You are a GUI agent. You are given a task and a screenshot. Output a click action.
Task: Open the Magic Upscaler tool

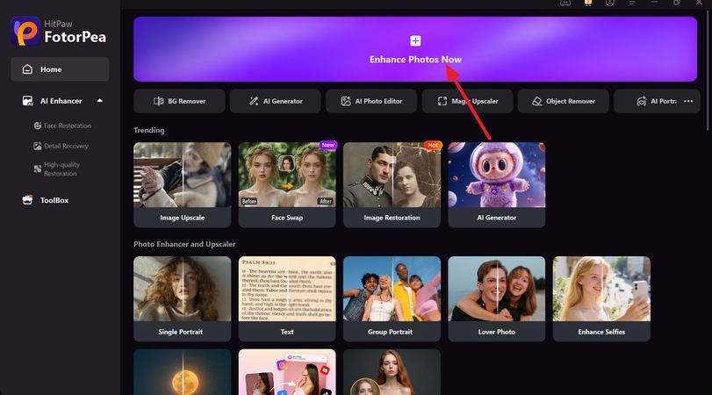(467, 101)
